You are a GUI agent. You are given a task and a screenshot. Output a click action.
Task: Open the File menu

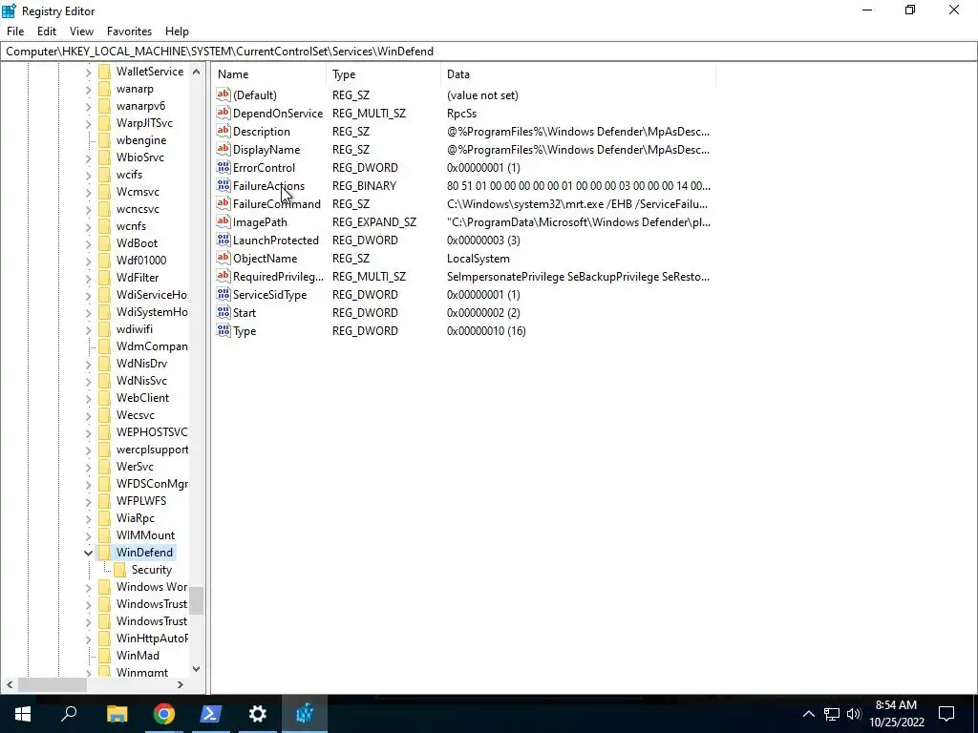pyautogui.click(x=15, y=31)
